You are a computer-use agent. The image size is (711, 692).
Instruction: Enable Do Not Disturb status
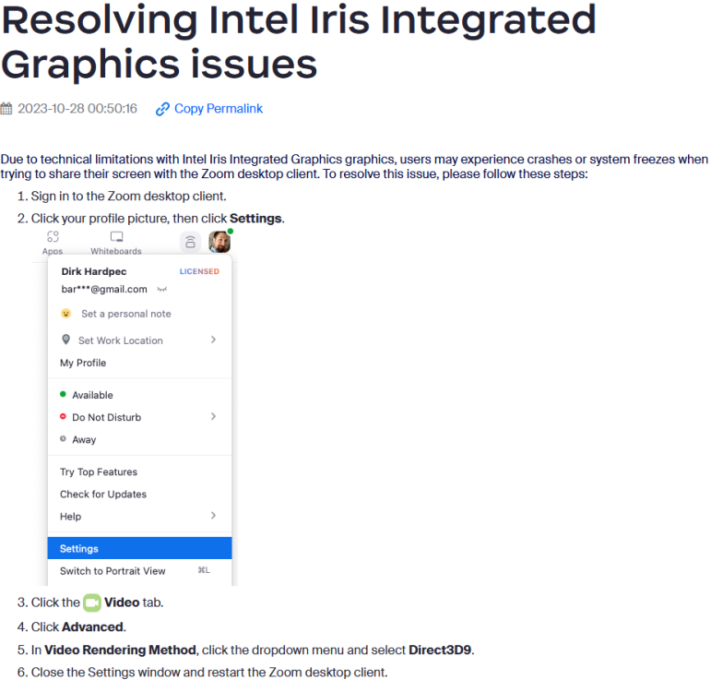pyautogui.click(x=106, y=417)
